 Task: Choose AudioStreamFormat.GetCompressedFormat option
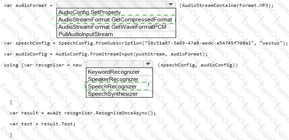pyautogui.click(x=116, y=20)
